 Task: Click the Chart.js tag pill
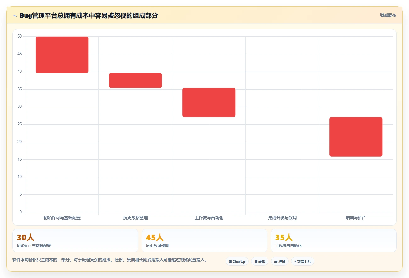pyautogui.click(x=237, y=261)
